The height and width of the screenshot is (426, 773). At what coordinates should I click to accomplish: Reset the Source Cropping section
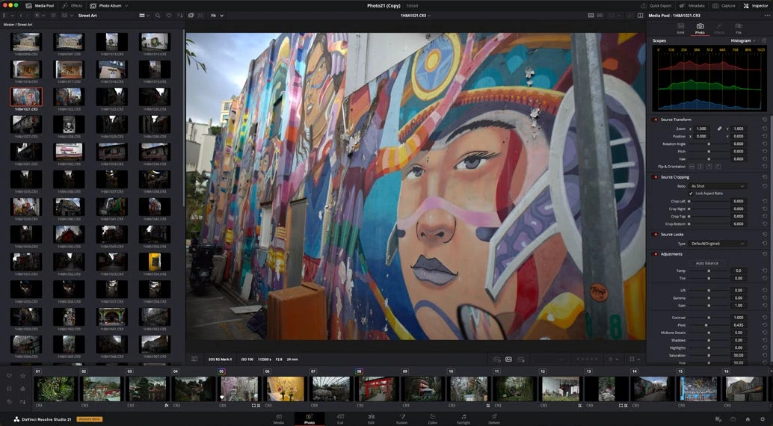click(765, 177)
